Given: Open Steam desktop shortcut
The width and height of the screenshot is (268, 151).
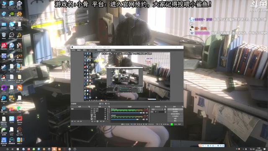Looking at the screenshot, I should click(x=4, y=67).
